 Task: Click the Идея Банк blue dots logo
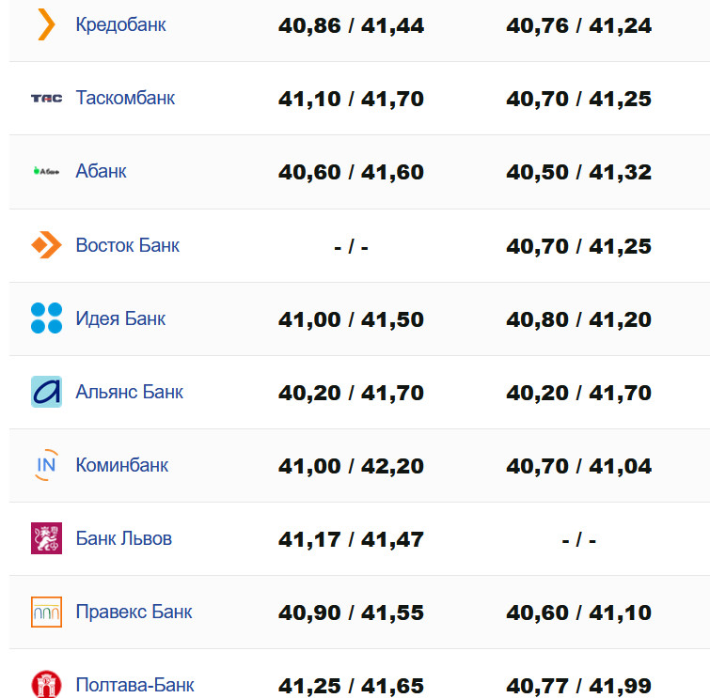pyautogui.click(x=46, y=318)
